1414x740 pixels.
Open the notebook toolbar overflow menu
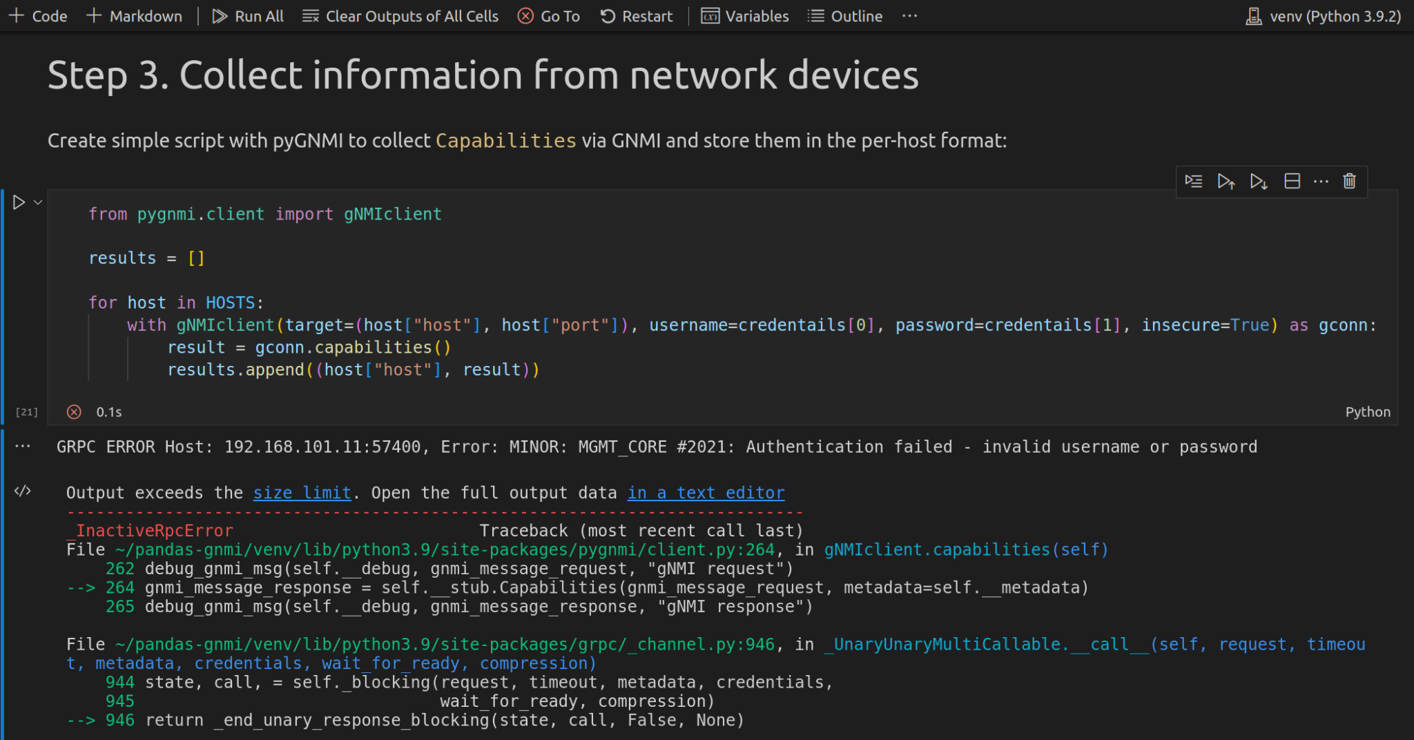[x=909, y=15]
